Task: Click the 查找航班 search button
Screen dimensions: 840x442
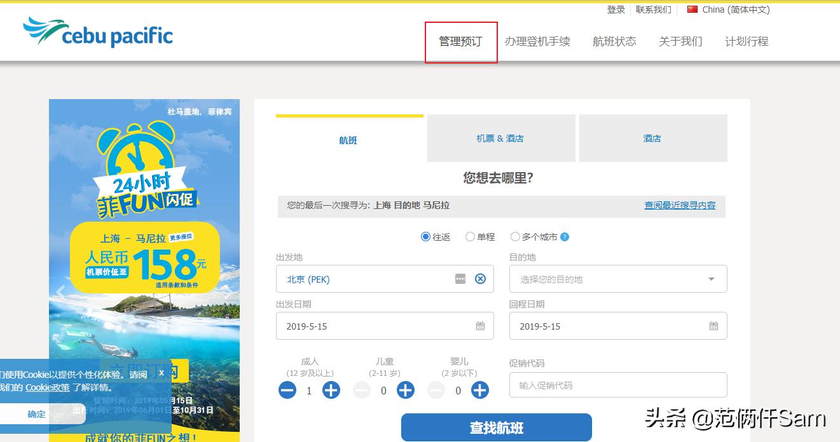Action: (x=495, y=427)
